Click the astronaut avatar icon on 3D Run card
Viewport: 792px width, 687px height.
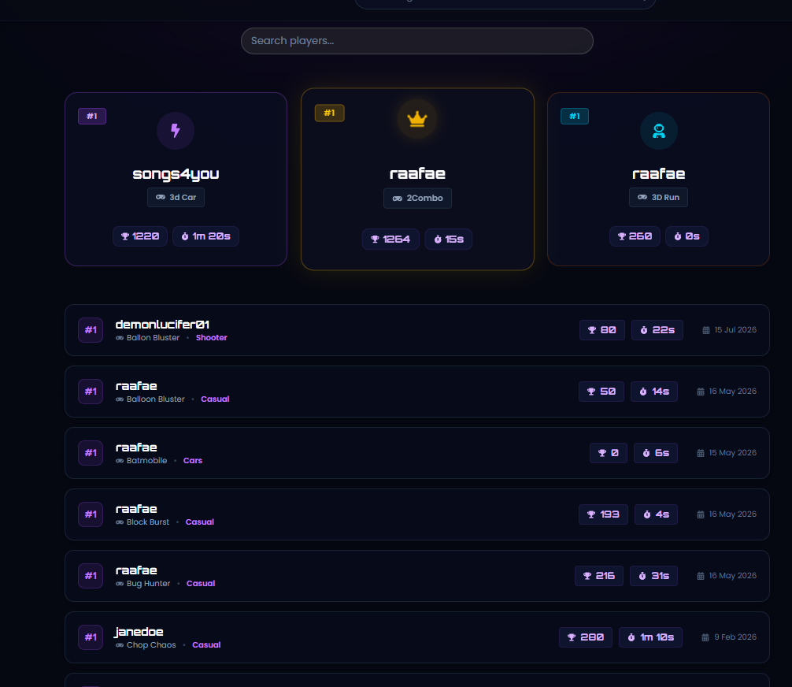[x=659, y=131]
